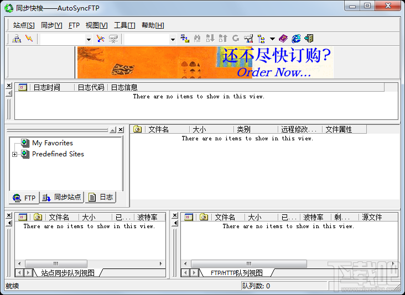
Task: Switch to the 日志 tab
Action: (x=101, y=197)
